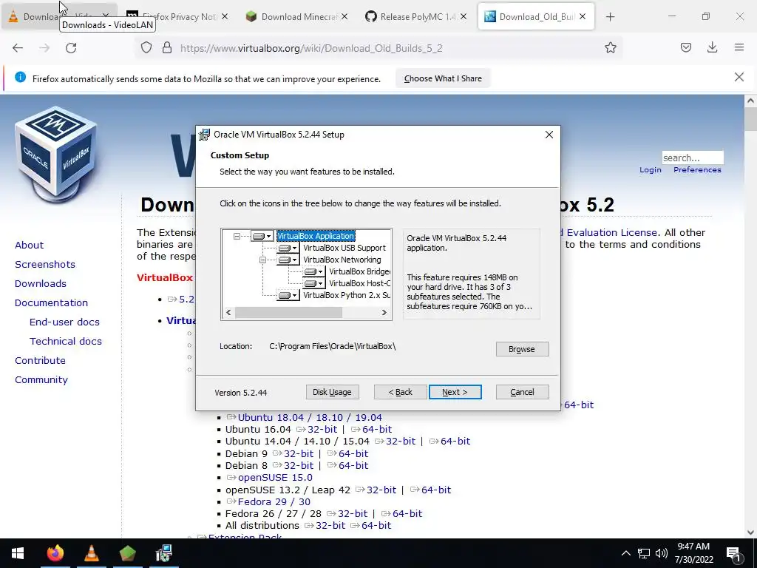Open a new Firefox tab
The image size is (757, 568).
tap(610, 17)
